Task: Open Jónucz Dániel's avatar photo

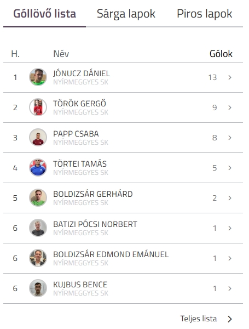Action: point(38,77)
